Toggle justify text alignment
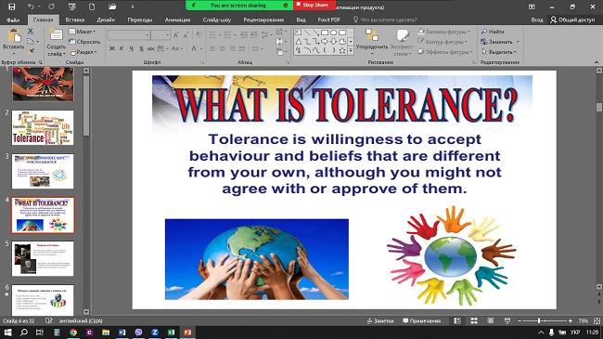 241,49
